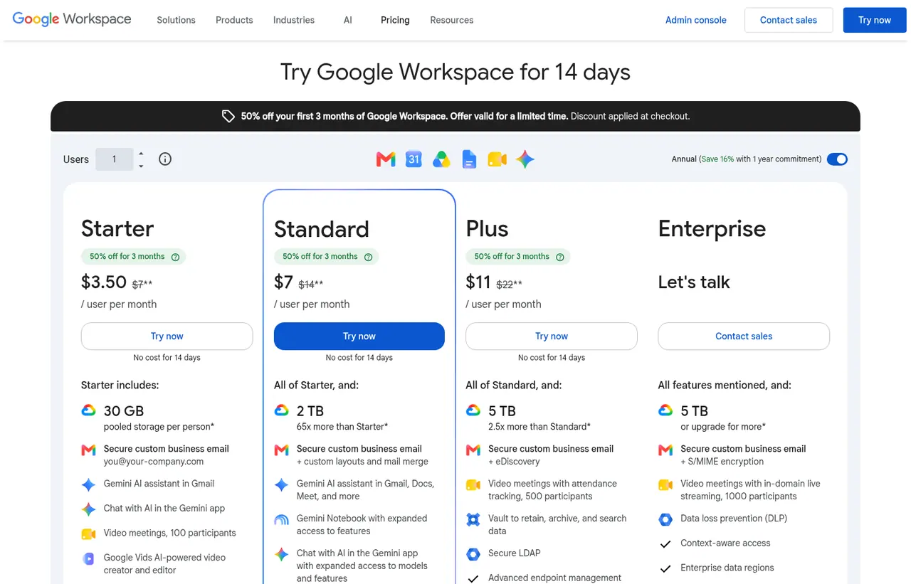Click the Google Drive icon in the app row

[x=441, y=159]
